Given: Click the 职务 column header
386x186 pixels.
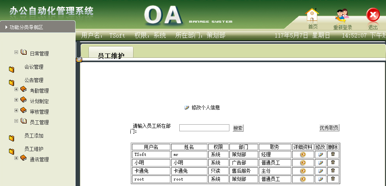Looking at the screenshot, I should (275, 147).
